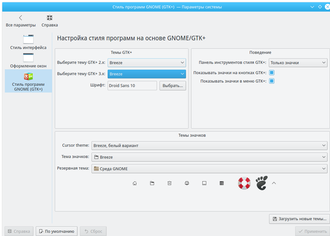Toggle Показывать значки на кнопках GTK+
The width and height of the screenshot is (330, 236).
272,73
